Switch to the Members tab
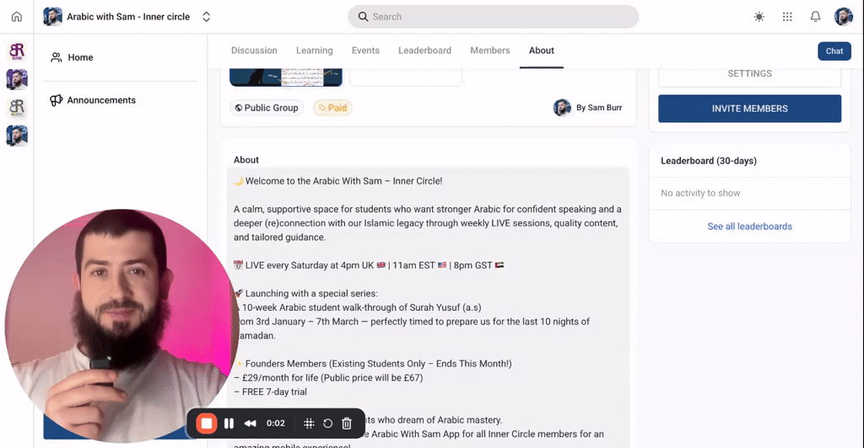864x448 pixels. click(x=490, y=51)
